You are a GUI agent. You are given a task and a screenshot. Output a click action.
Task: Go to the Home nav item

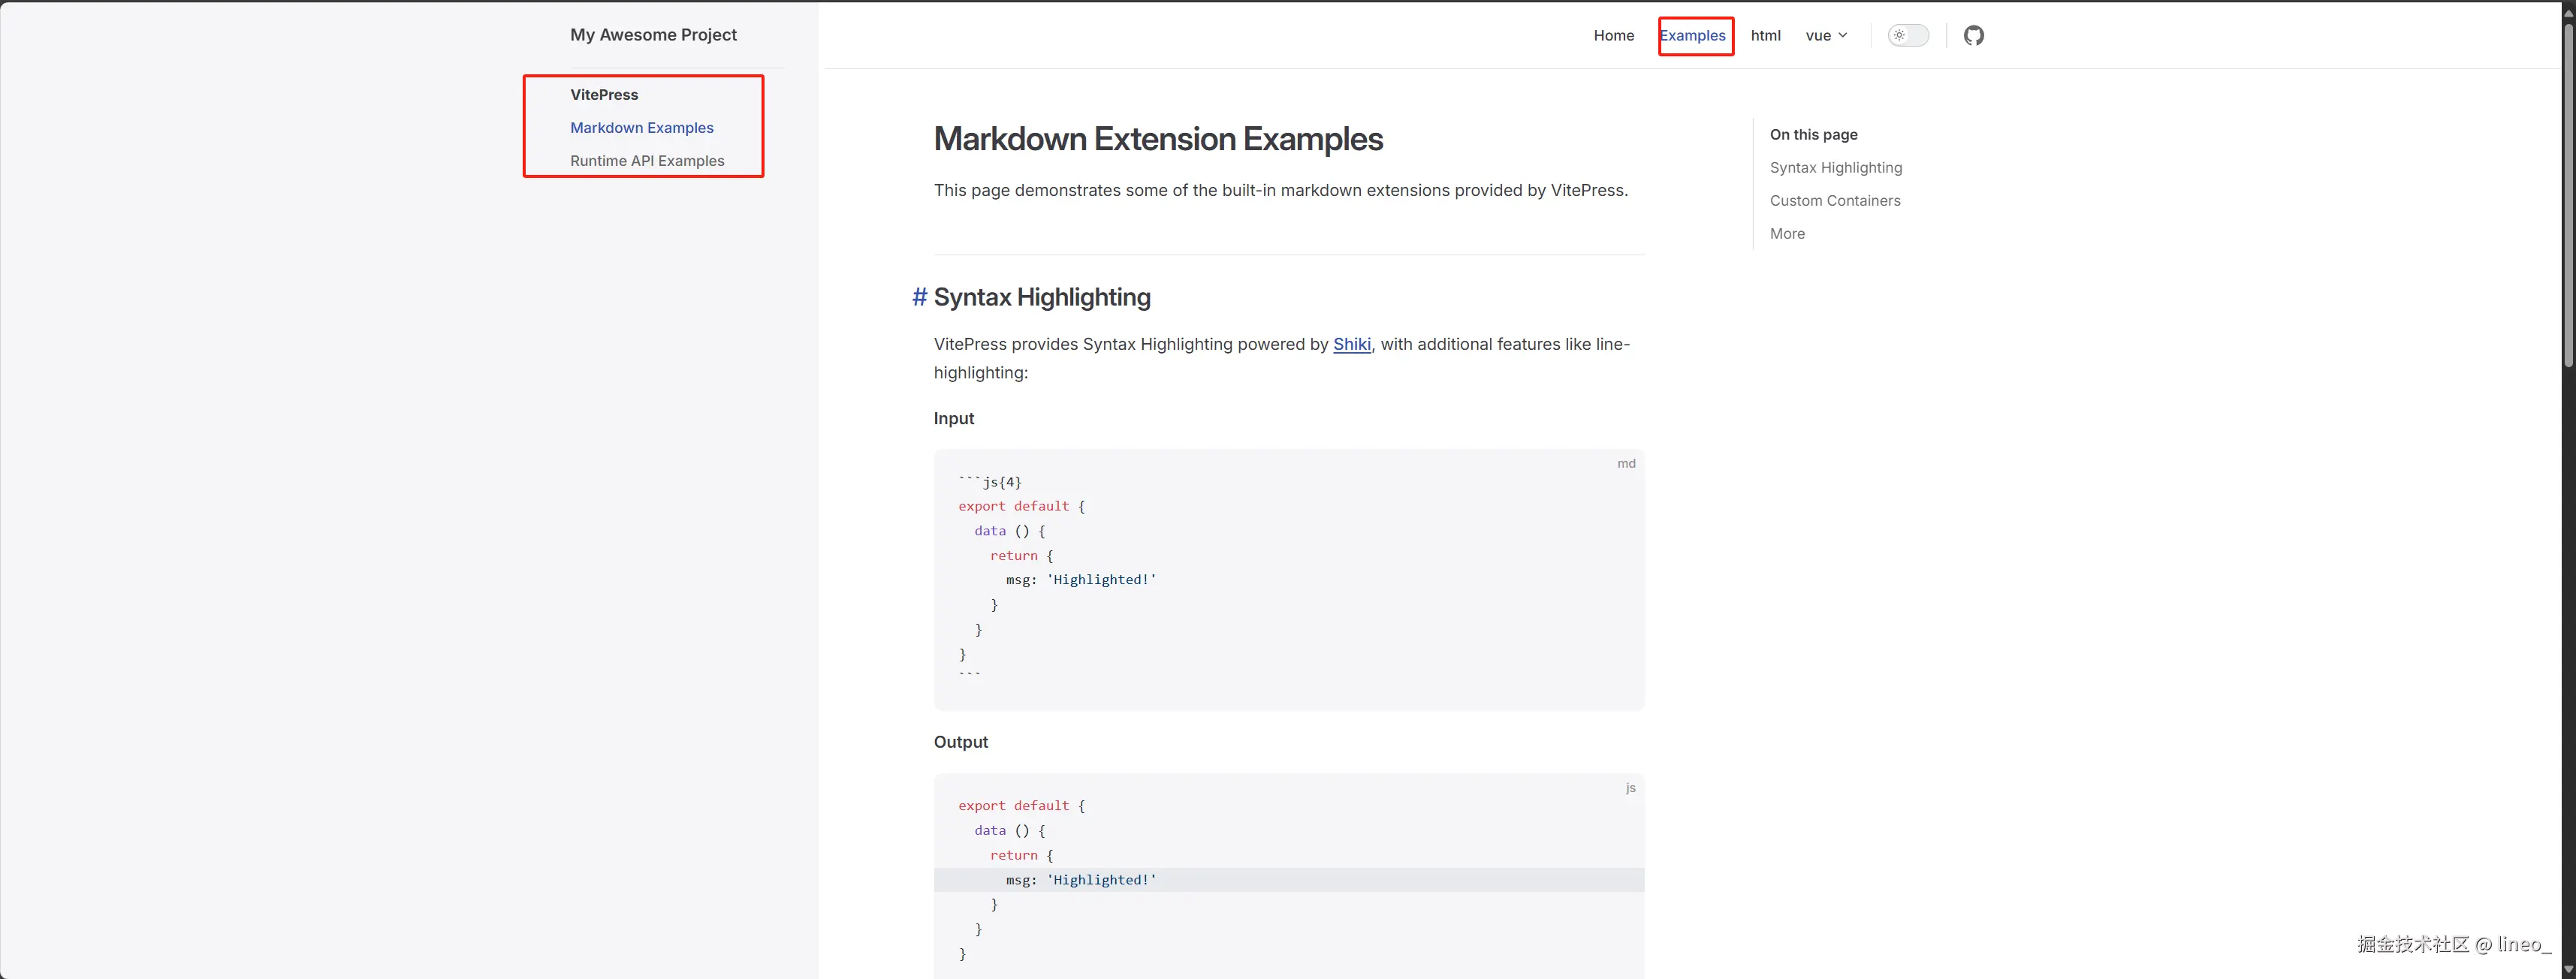pos(1613,36)
